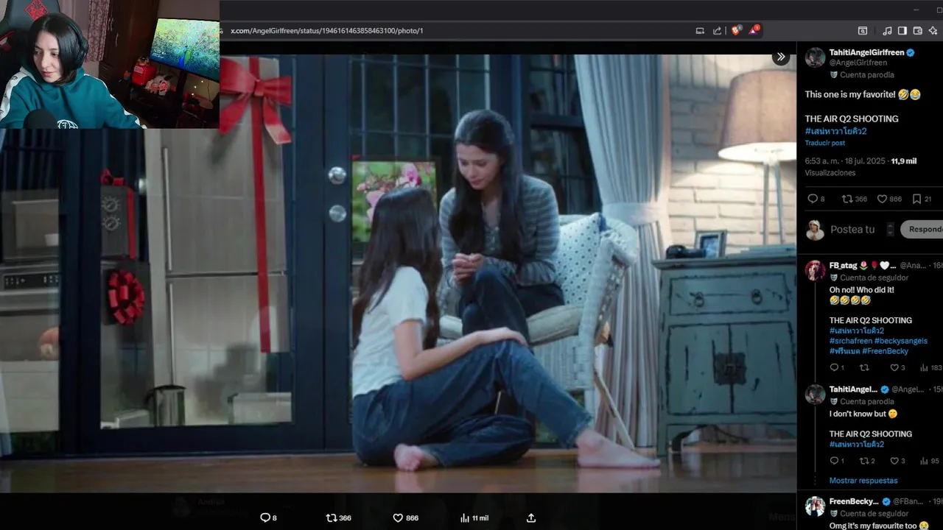Click repost icon 366 below photo

(x=339, y=517)
